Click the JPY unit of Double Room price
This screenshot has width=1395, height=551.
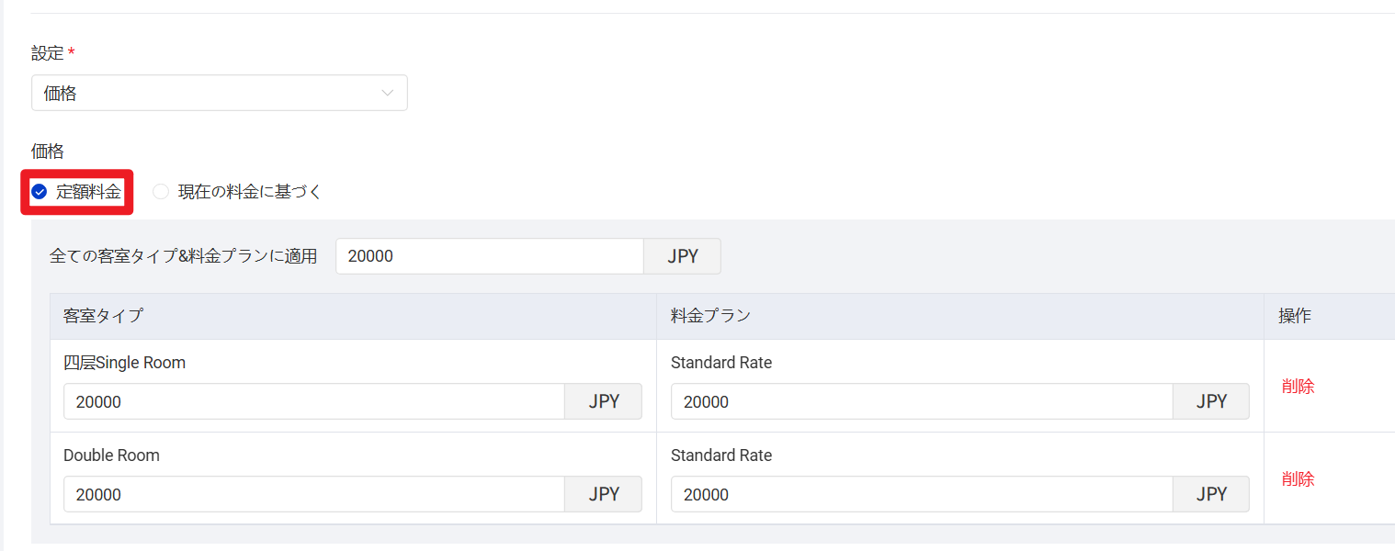click(x=603, y=494)
